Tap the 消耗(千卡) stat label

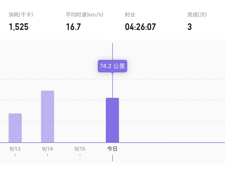(x=21, y=15)
